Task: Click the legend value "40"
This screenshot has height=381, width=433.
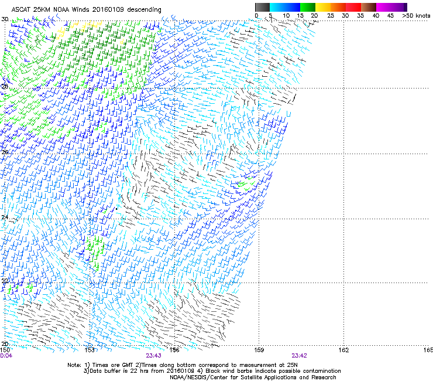Action: [376, 16]
